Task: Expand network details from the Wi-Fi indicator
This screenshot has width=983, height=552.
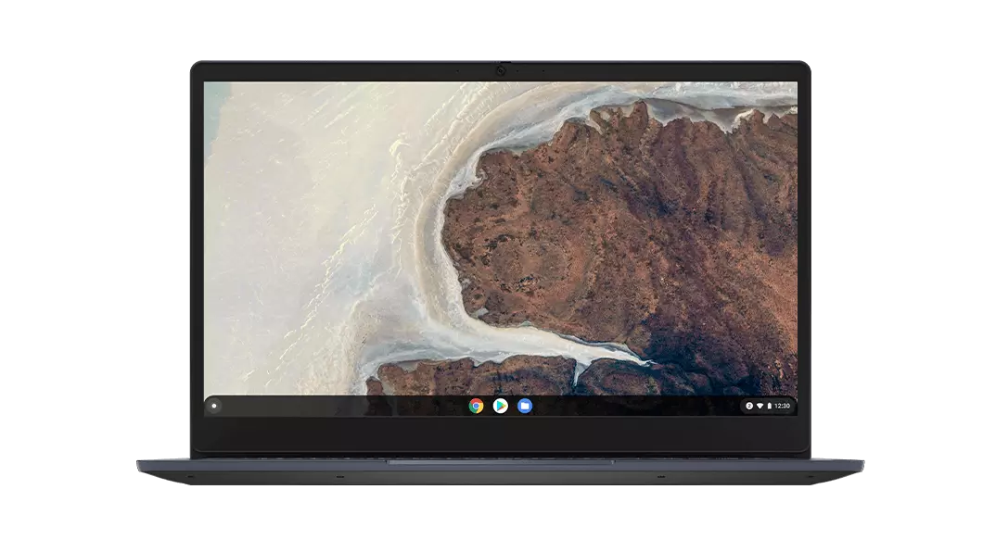Action: point(760,406)
